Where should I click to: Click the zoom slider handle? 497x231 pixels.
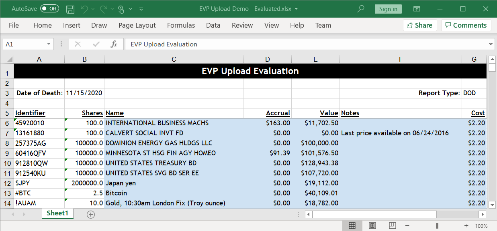(x=437, y=226)
